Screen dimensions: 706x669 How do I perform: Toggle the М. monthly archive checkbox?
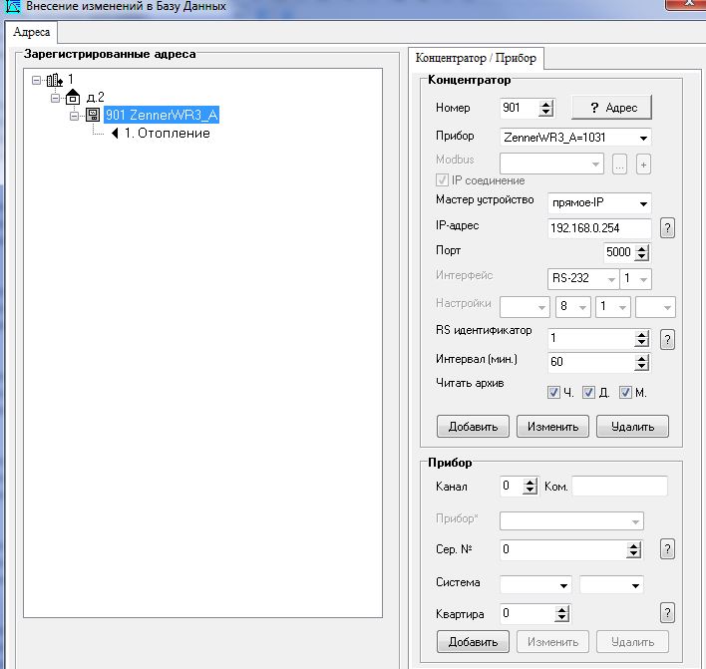(625, 393)
